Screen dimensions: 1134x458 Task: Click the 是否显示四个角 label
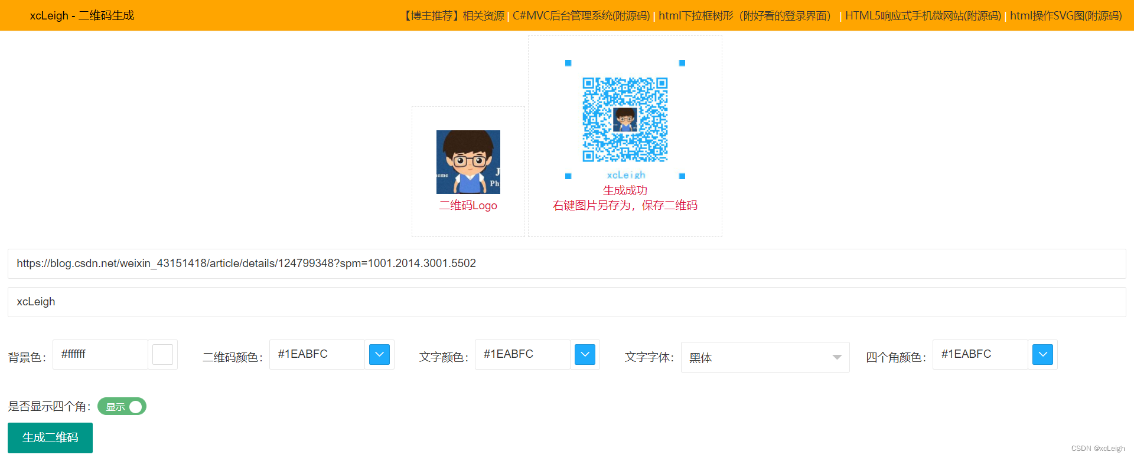49,407
